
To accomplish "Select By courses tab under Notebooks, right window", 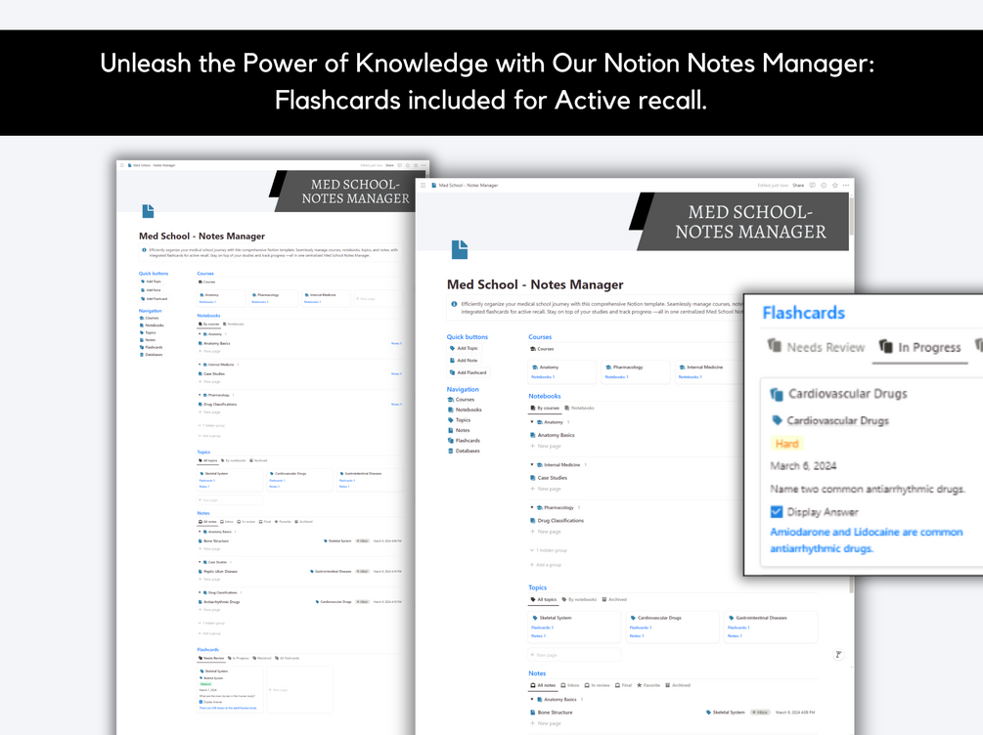I will coord(545,408).
